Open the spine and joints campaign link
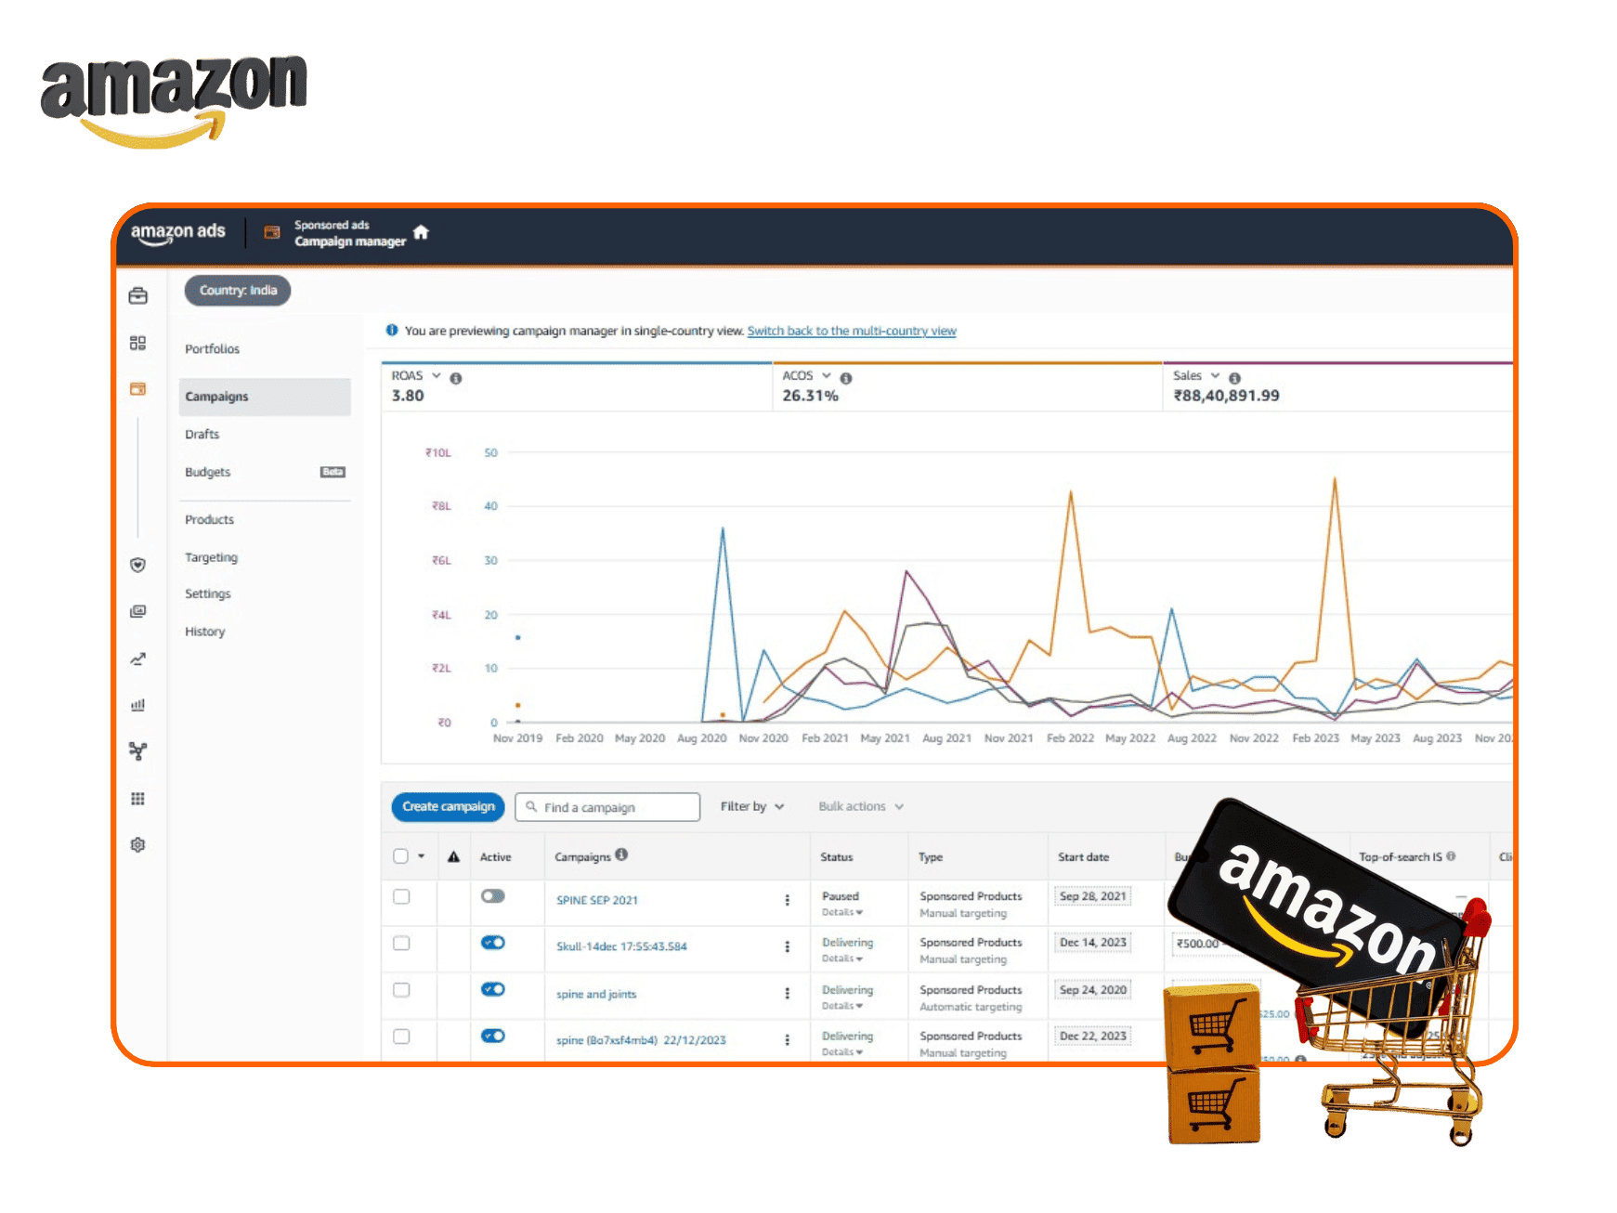The image size is (1617, 1213). coord(596,994)
